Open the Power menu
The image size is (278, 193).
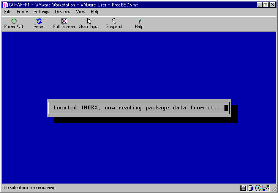[x=22, y=12]
